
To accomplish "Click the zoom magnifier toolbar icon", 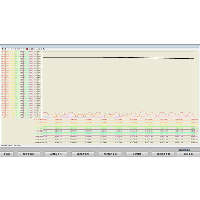I will click(x=21, y=49).
